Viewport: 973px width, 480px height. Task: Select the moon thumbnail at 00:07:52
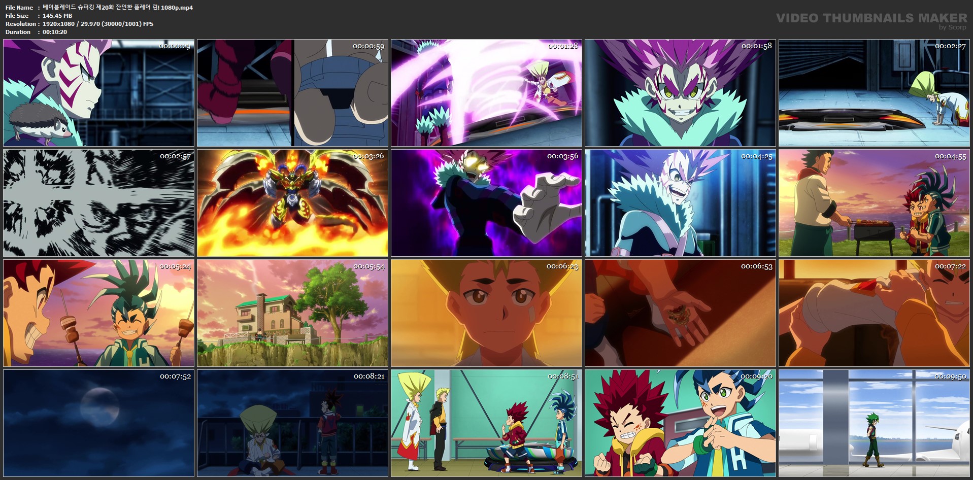99,423
